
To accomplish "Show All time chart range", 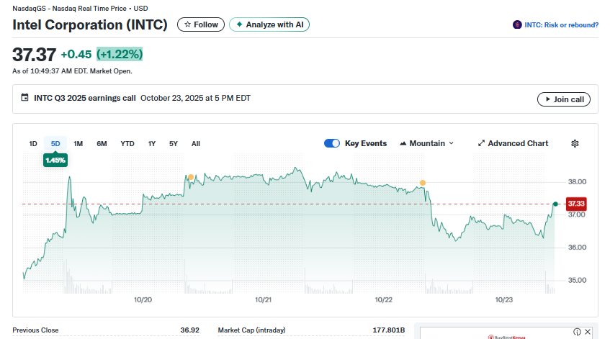I will 196,143.
